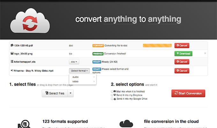The width and height of the screenshot is (217, 128).
Task: Click the speaker icon beside Rihanna mp4 file
Action: 12,70
